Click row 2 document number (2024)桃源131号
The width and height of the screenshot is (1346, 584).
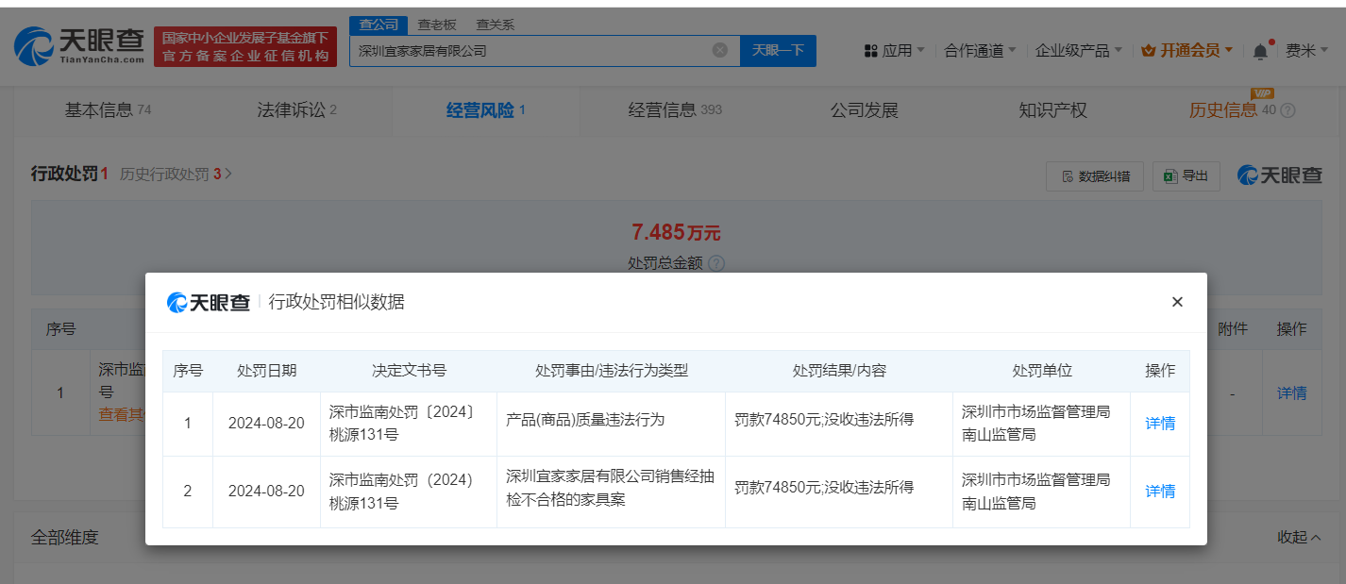[409, 492]
